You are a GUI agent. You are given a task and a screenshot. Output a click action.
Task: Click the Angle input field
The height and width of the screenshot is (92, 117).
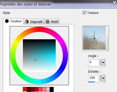coord(94,62)
